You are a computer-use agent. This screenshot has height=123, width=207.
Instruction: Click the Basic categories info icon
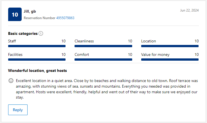pos(41,33)
